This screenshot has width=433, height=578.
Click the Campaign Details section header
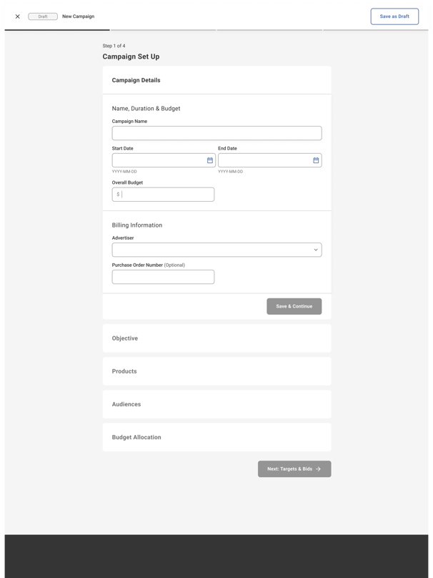(x=217, y=80)
